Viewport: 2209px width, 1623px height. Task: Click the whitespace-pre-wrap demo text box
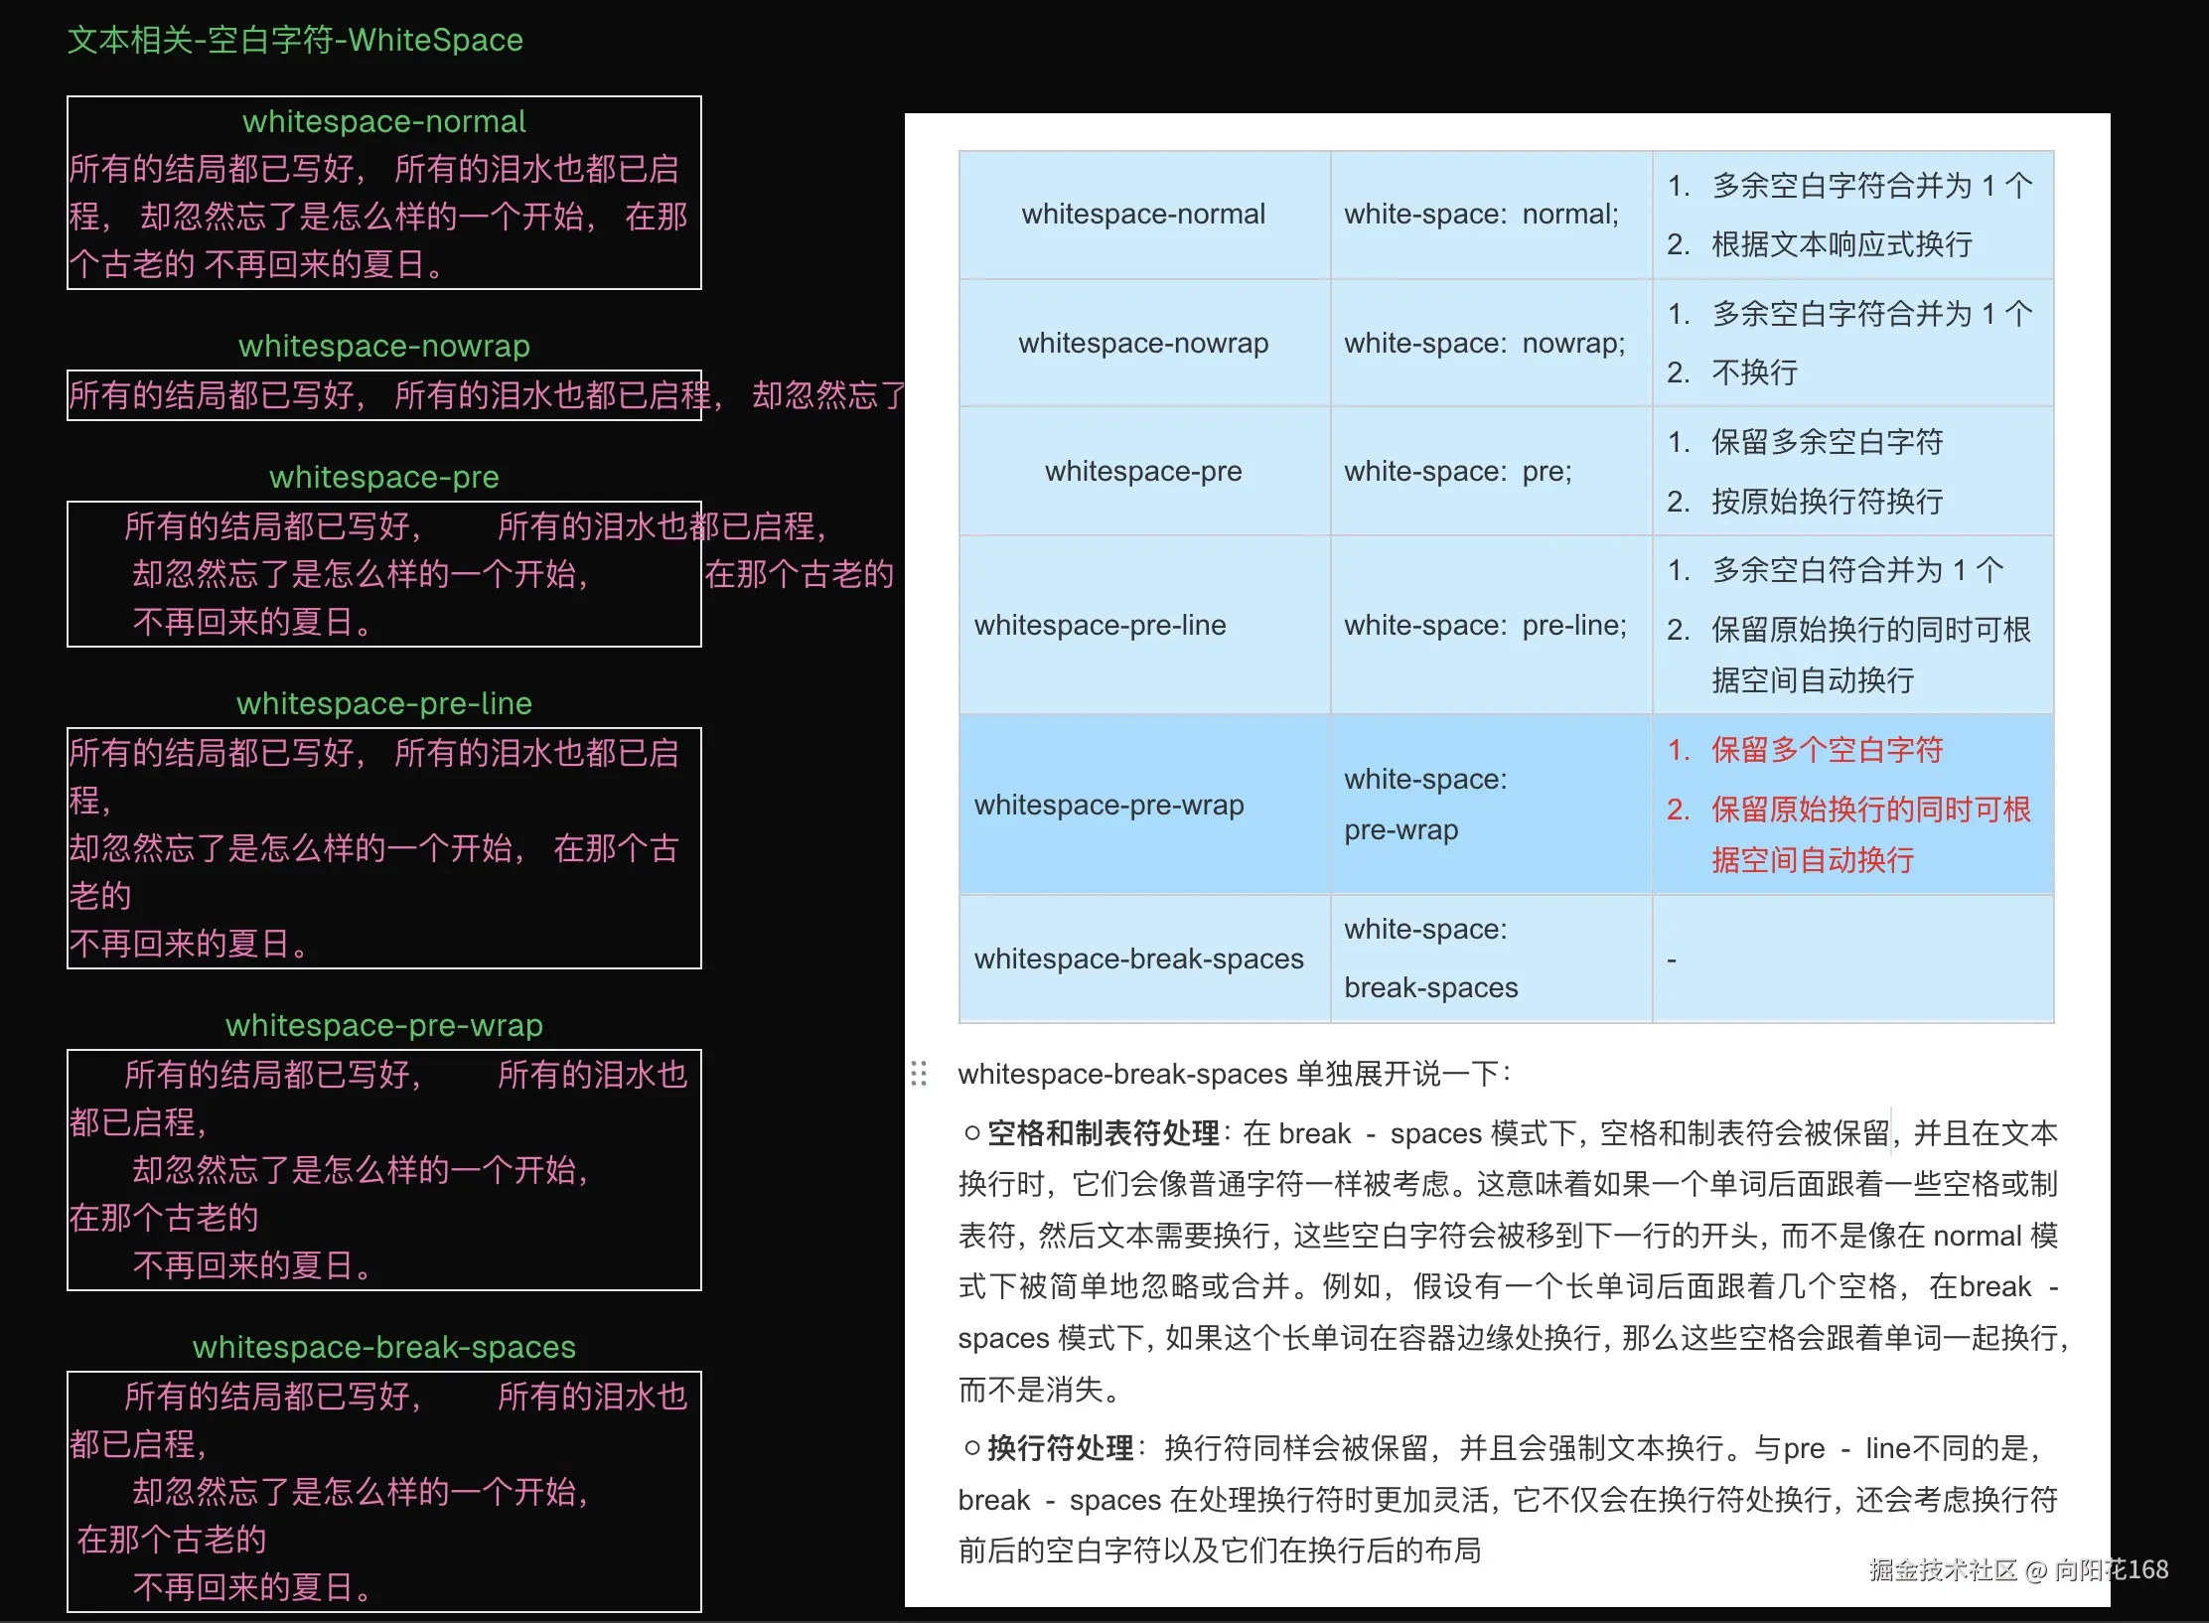(x=383, y=1170)
